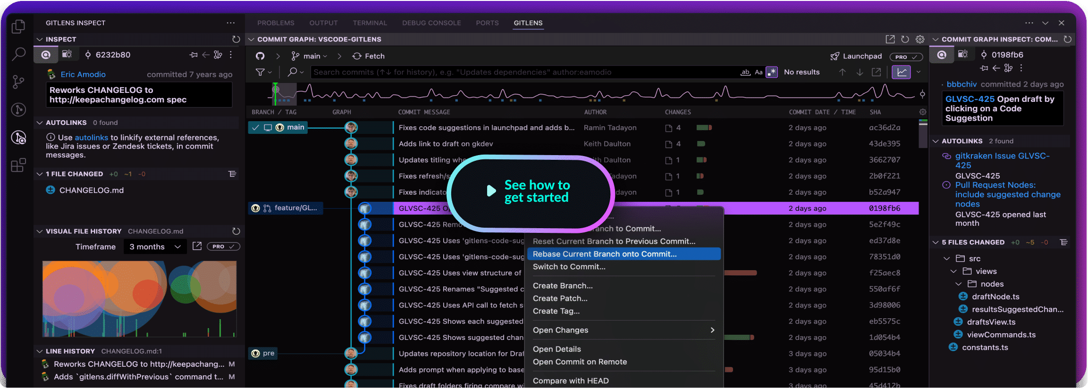The image size is (1088, 388).
Task: Collapse the Line History section
Action: [40, 351]
